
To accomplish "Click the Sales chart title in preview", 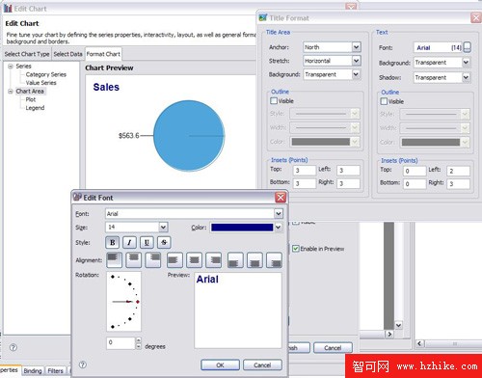I will click(x=106, y=87).
